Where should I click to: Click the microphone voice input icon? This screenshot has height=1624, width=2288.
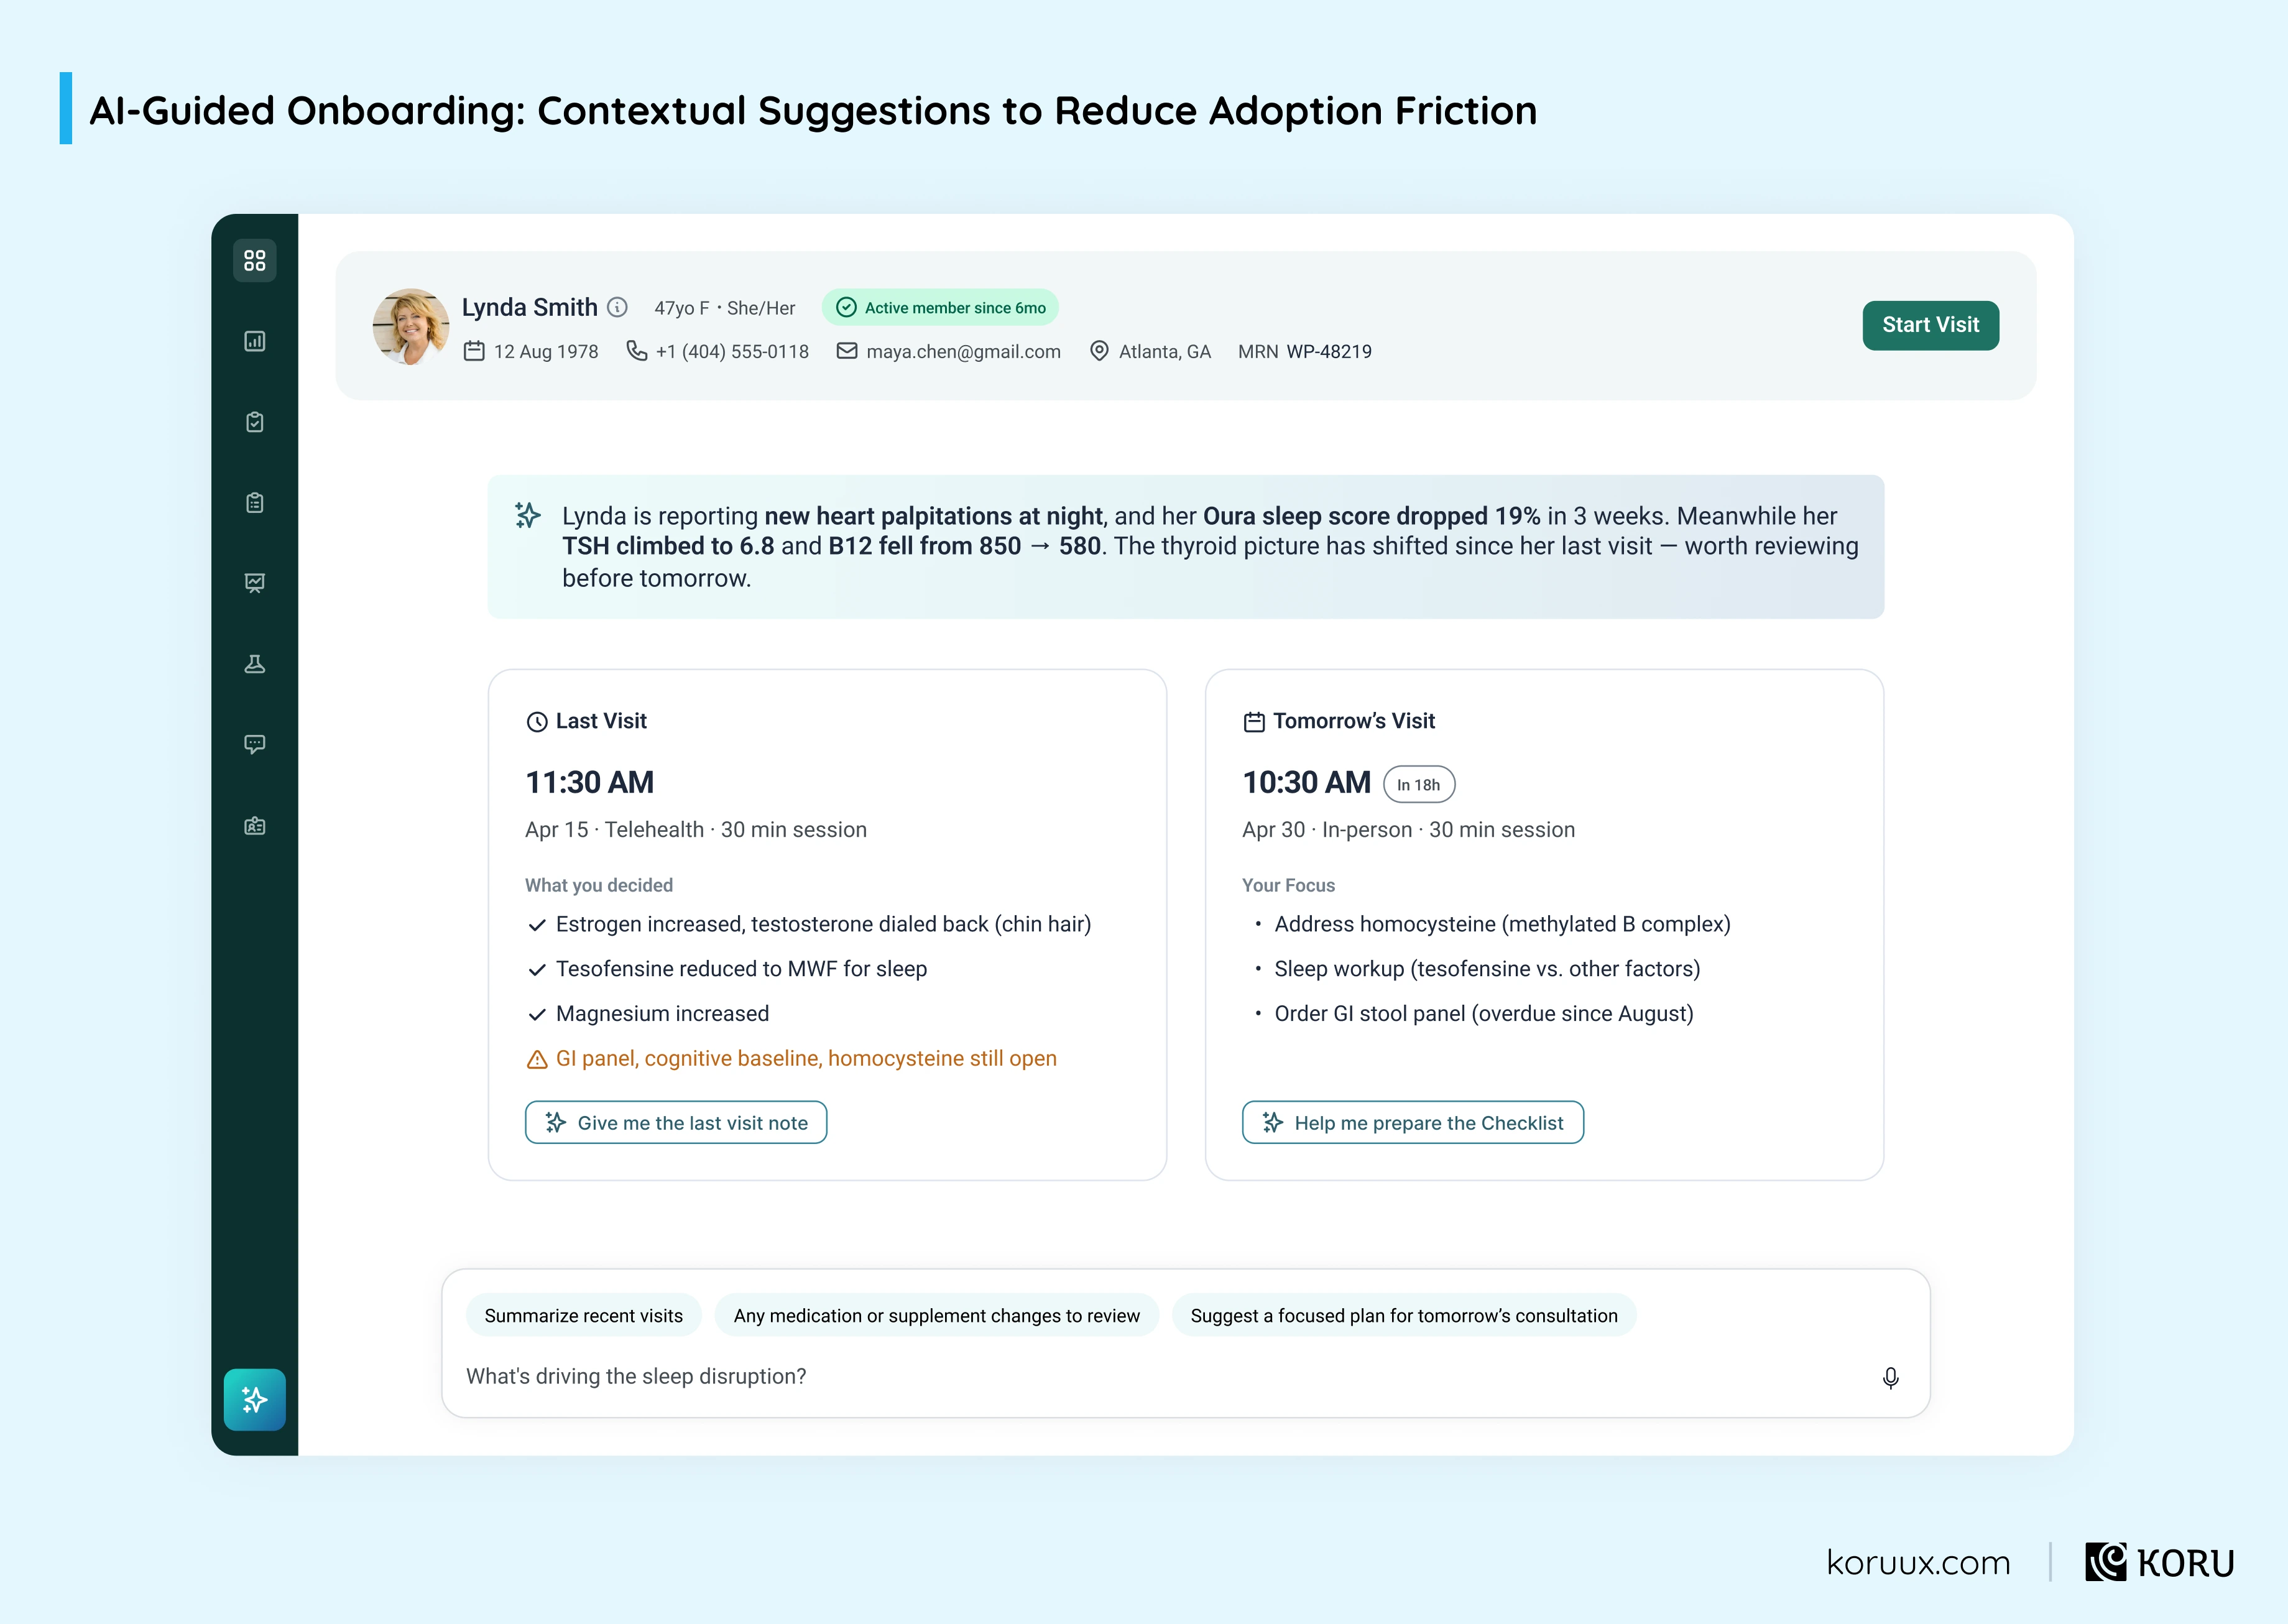[1890, 1378]
